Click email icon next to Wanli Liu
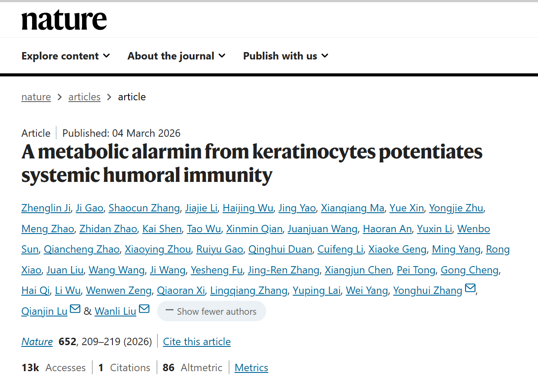Screen dimensions: 538x392 (144, 309)
